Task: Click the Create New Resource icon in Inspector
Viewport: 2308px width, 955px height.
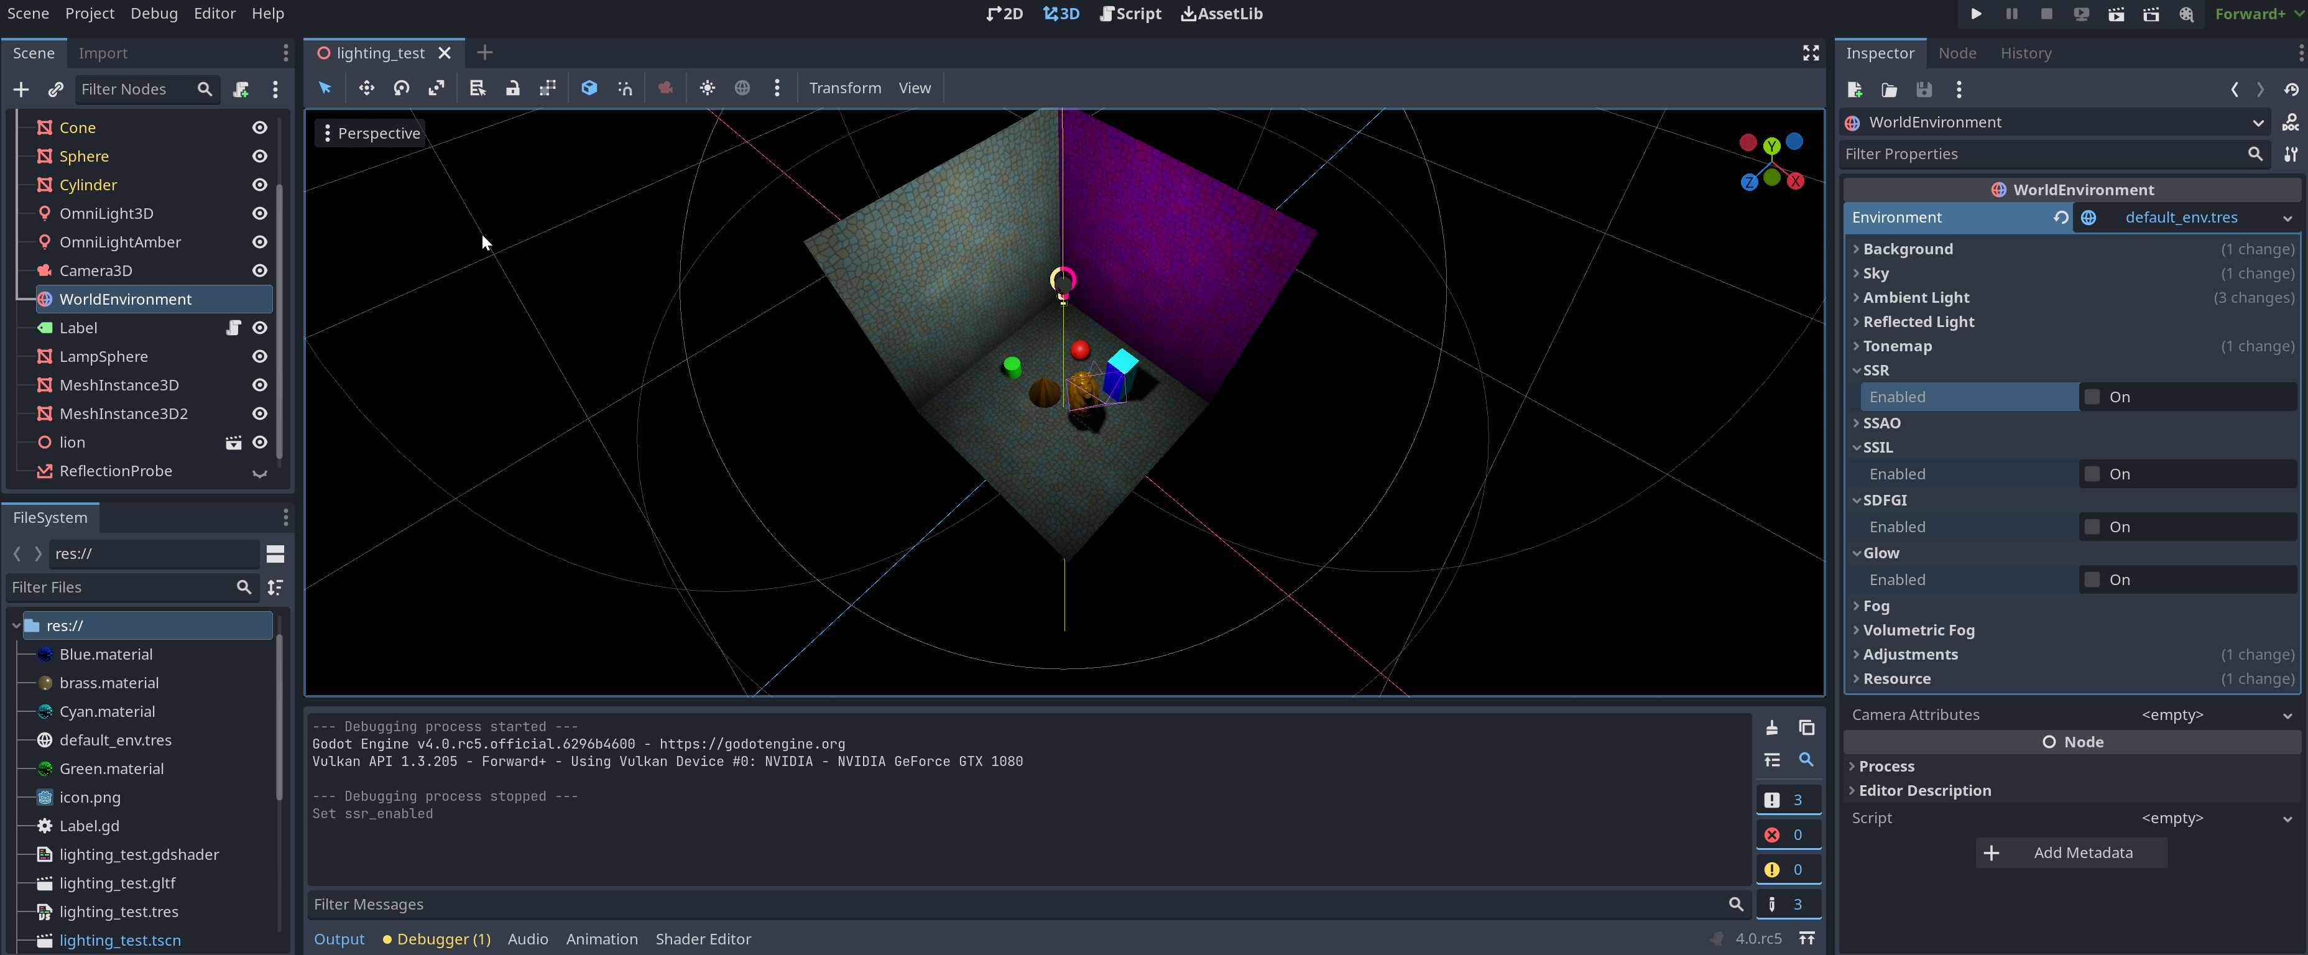Action: click(x=1853, y=90)
